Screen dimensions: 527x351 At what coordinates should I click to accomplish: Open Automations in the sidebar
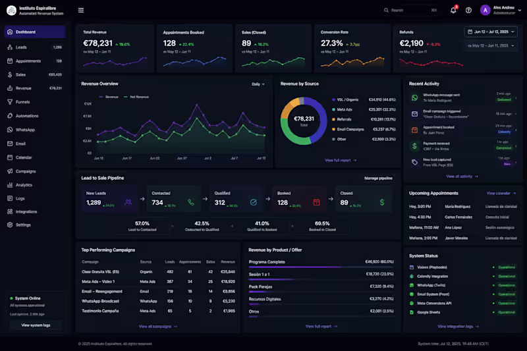(x=35, y=116)
